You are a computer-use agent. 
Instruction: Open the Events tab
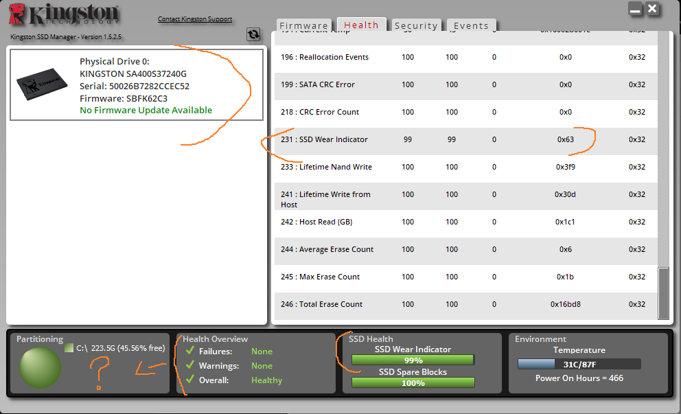pos(471,25)
